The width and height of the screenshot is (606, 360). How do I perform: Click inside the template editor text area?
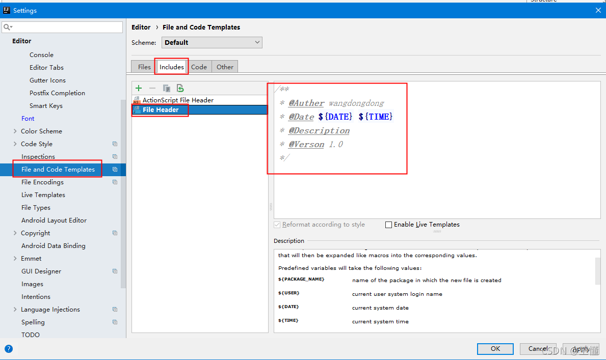click(437, 150)
